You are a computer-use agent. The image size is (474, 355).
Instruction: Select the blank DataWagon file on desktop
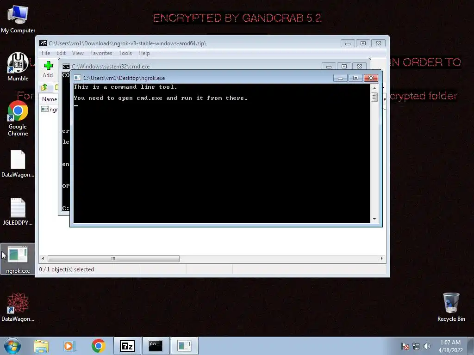coord(18,163)
